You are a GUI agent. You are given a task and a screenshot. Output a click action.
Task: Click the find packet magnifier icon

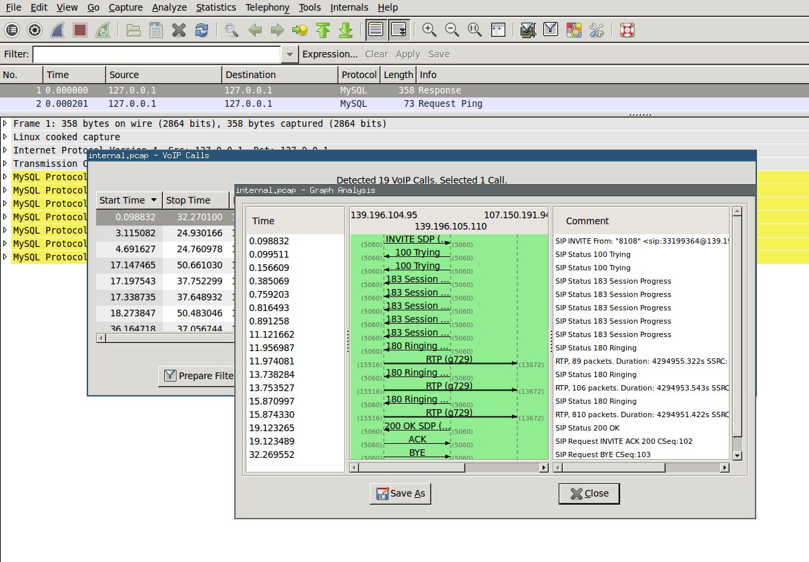(232, 30)
